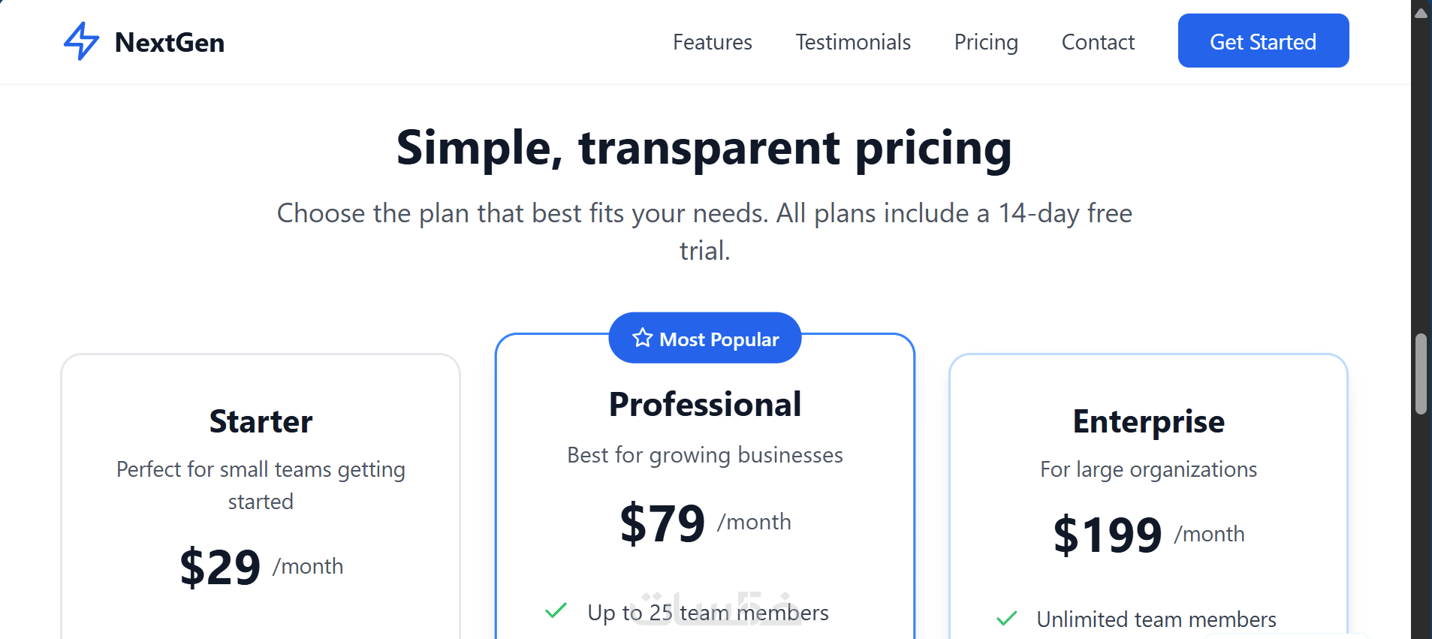Click the $199 Enterprise price
The image size is (1432, 639).
pos(1108,535)
